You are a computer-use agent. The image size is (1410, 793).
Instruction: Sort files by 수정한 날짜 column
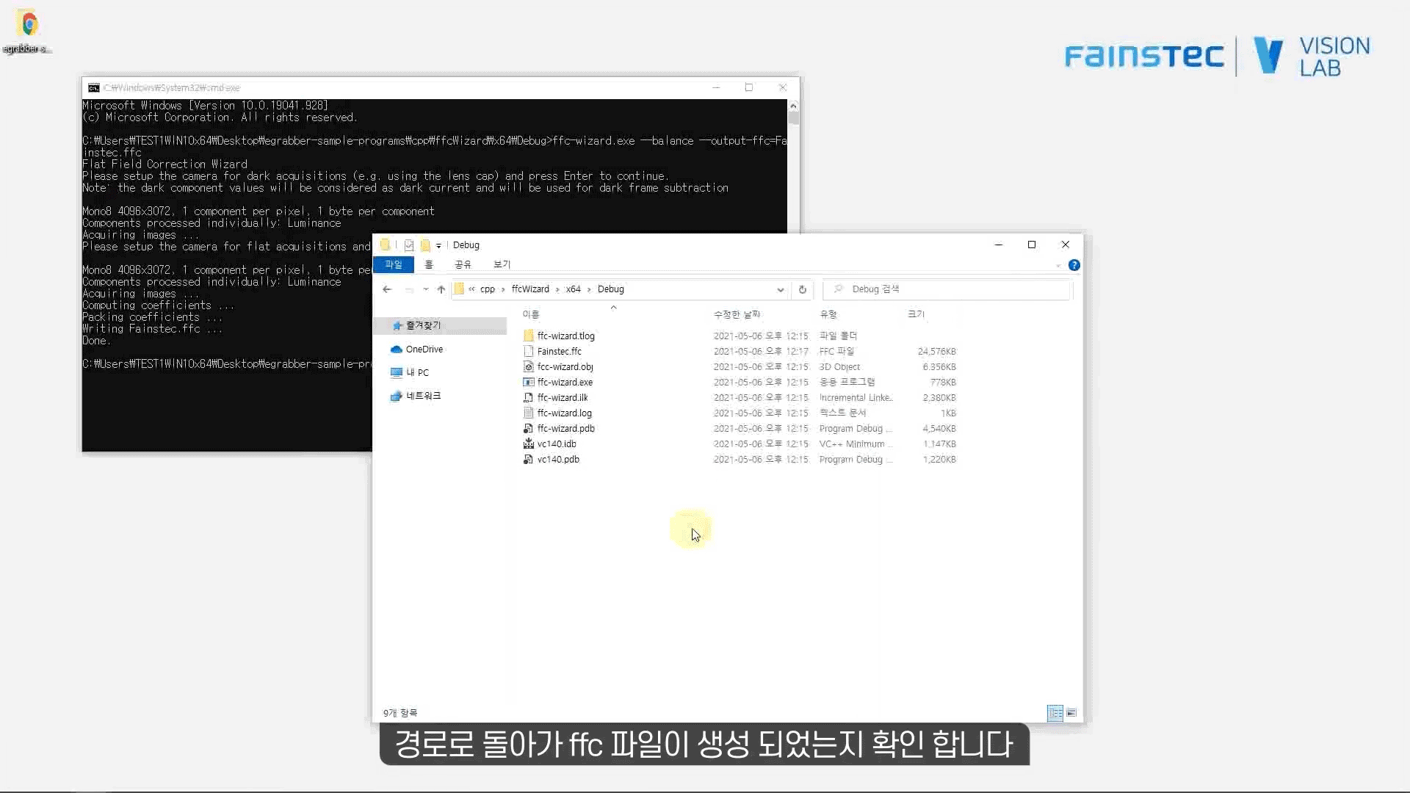737,314
